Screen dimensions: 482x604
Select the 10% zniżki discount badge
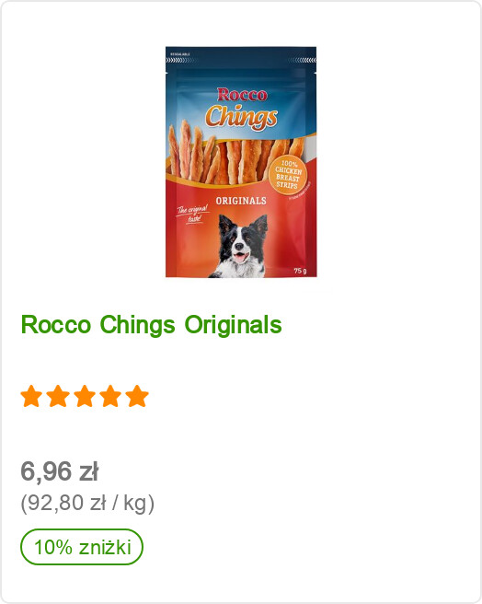(82, 547)
